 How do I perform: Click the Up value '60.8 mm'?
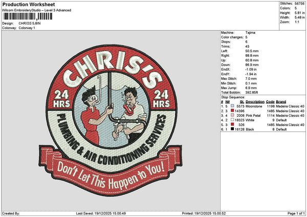click(x=252, y=60)
